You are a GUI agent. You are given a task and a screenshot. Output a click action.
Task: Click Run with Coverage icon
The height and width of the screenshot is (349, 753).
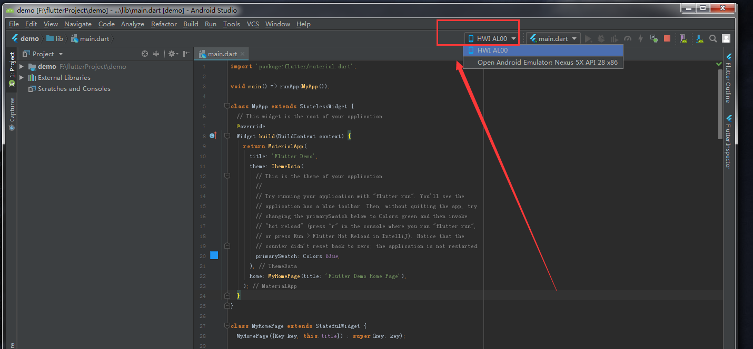point(614,38)
